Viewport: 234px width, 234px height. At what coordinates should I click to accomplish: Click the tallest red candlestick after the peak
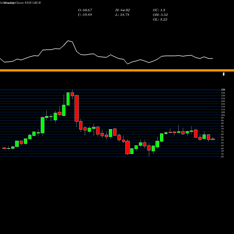[x=76, y=108]
